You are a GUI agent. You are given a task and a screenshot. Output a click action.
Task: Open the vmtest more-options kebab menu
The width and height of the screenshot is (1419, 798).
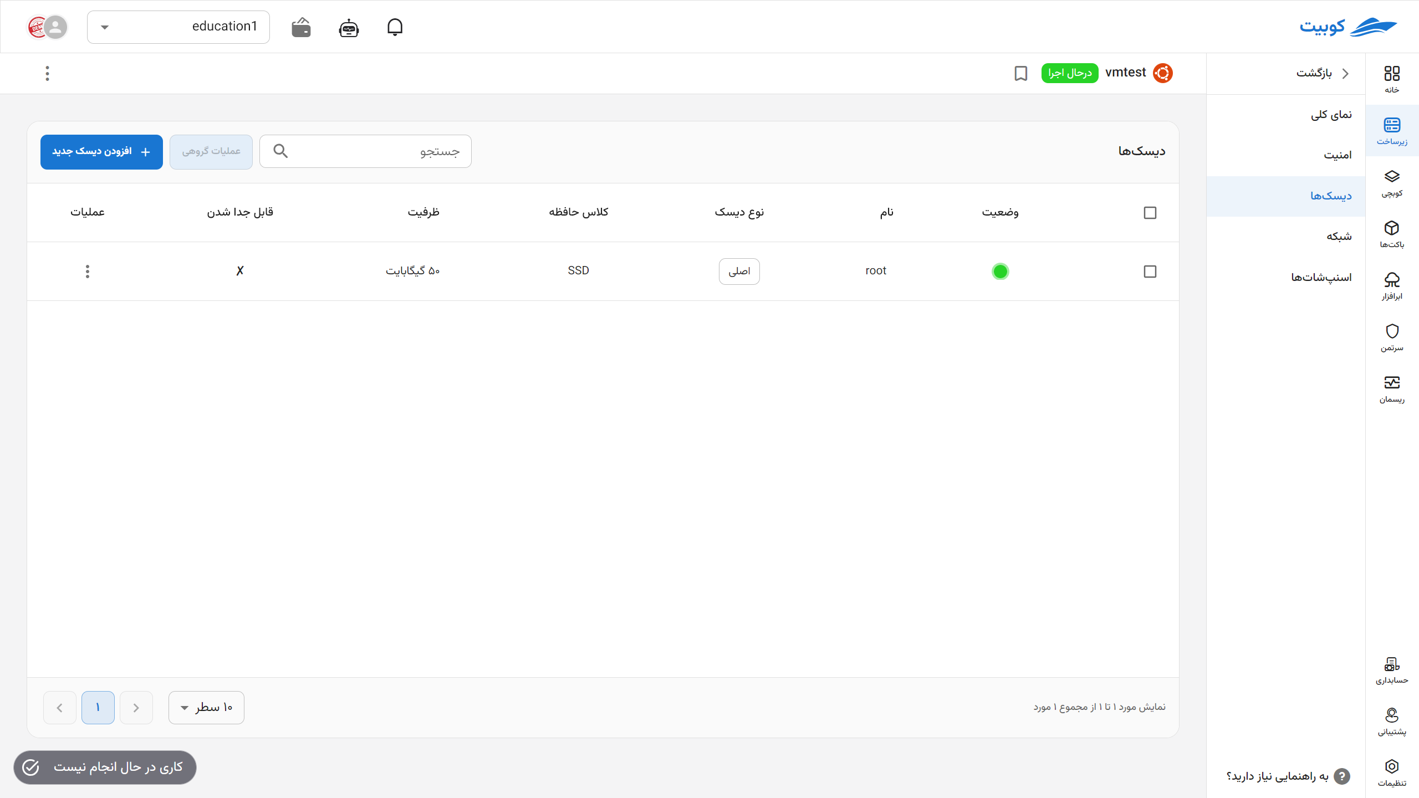click(x=47, y=73)
